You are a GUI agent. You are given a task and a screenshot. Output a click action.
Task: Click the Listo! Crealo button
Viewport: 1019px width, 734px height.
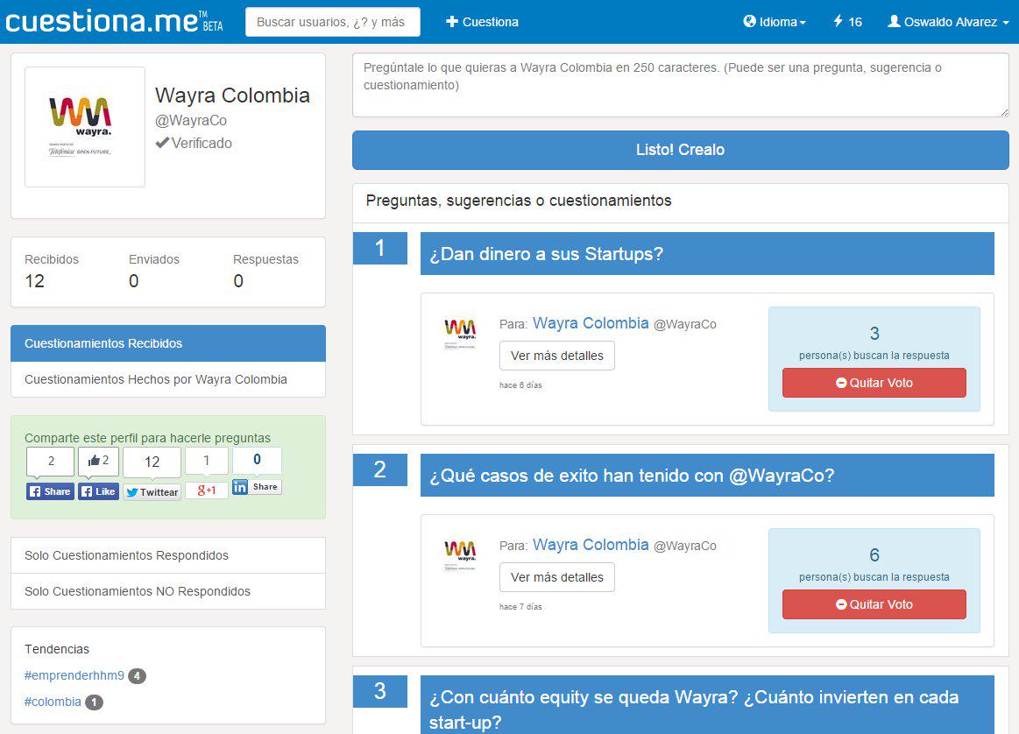point(681,150)
